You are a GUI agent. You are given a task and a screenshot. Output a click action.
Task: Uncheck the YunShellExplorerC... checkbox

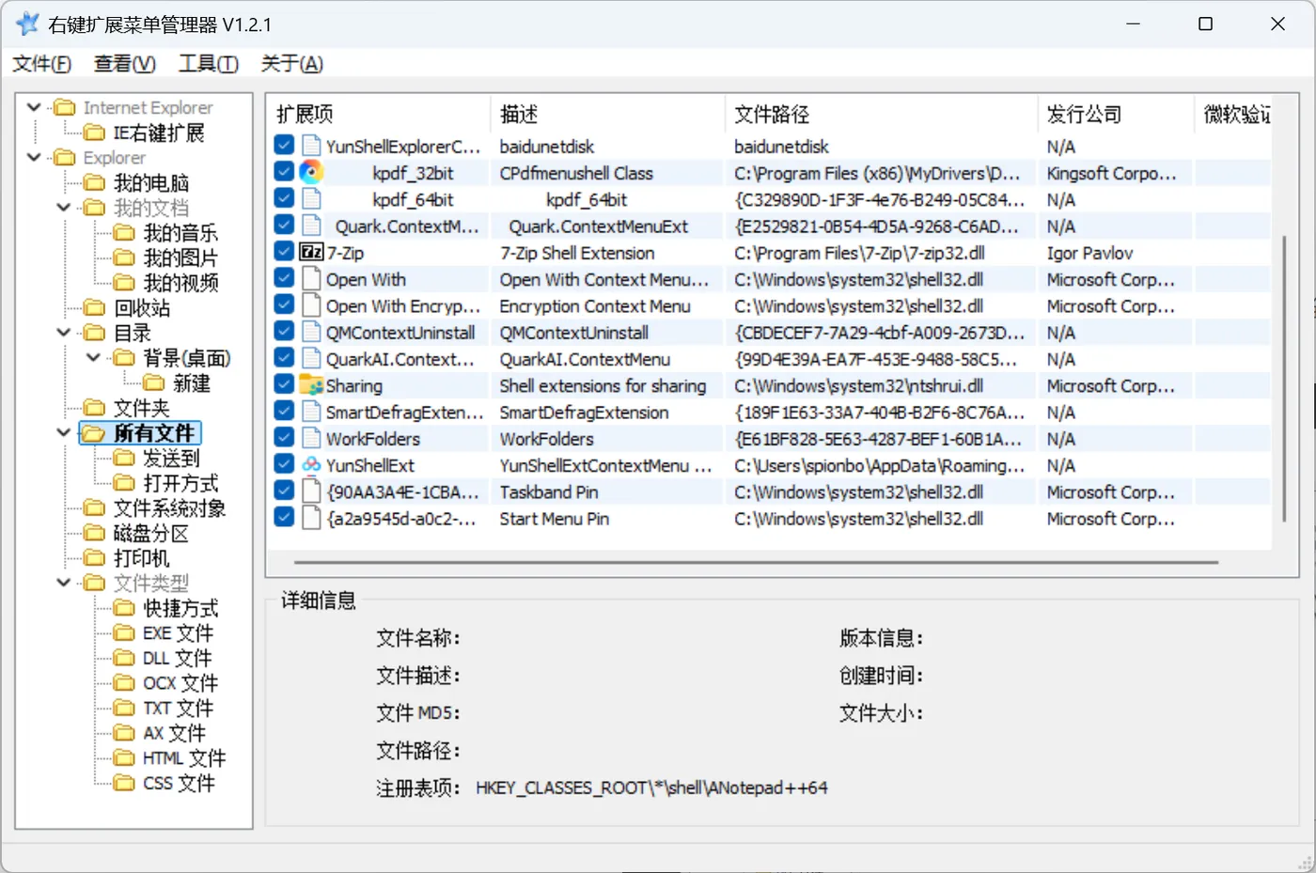284,145
